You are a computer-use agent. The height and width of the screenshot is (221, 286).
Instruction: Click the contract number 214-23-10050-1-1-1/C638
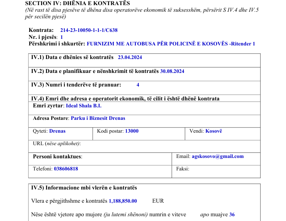point(89,30)
